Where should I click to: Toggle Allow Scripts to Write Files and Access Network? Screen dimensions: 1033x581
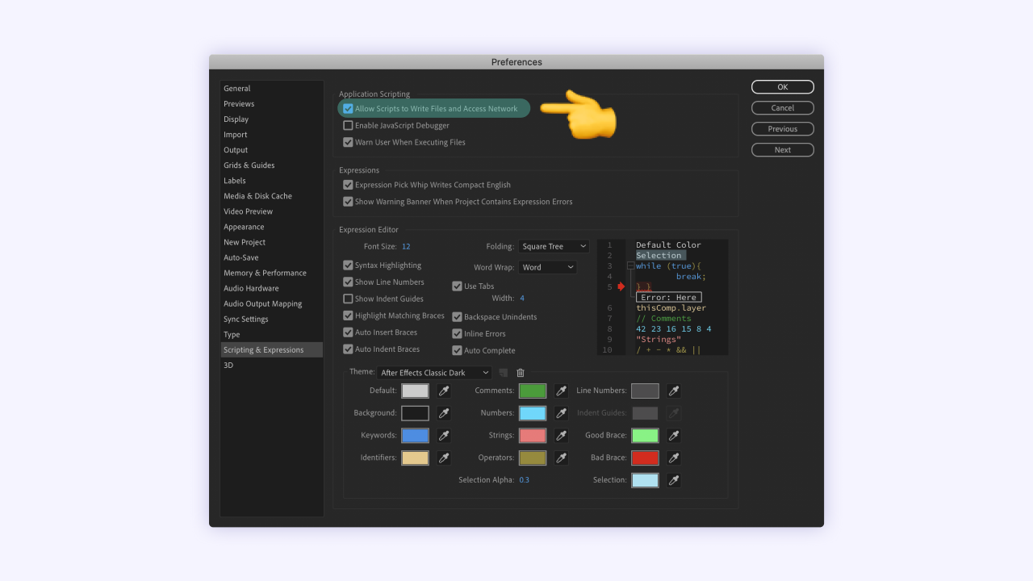coord(348,109)
